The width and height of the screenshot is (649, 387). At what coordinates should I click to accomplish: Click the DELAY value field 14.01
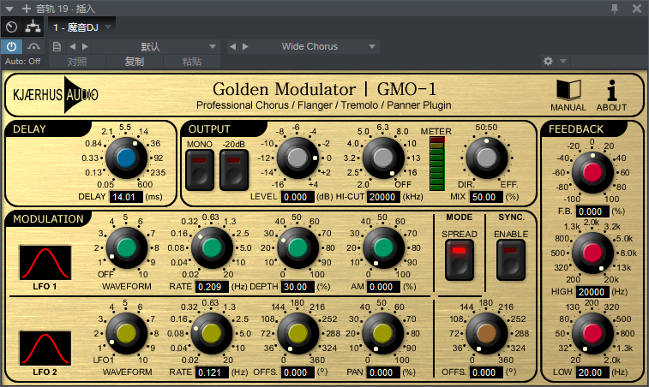tap(126, 197)
